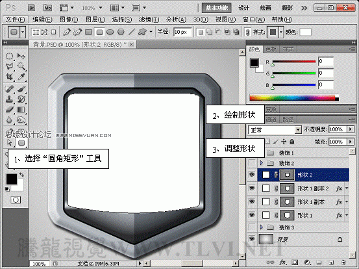Expand the 装饰 3 group
This screenshot has height=269, width=359.
pyautogui.click(x=261, y=227)
